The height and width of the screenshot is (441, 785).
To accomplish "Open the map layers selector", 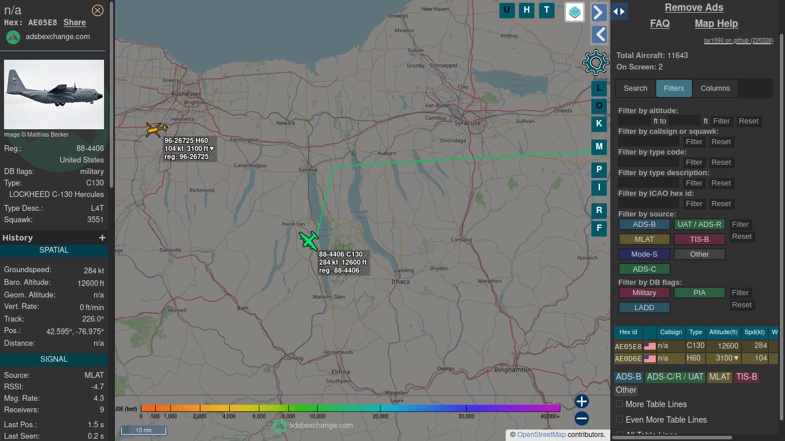I will point(575,11).
